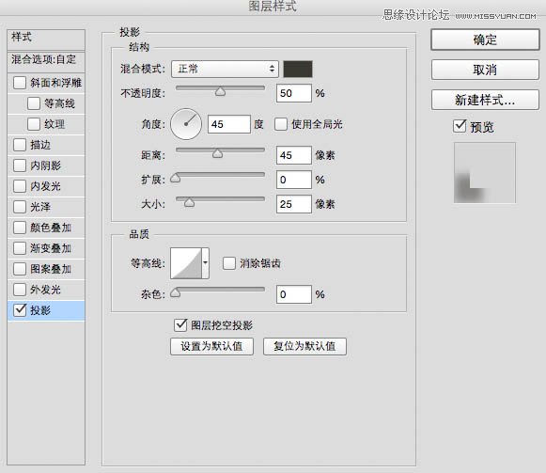Select 混合选项:自定 in the styles list
546x473 pixels.
[46, 62]
